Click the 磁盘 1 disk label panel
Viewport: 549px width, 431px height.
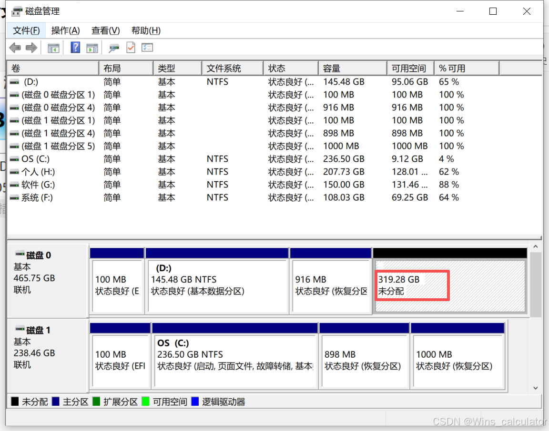(x=48, y=355)
